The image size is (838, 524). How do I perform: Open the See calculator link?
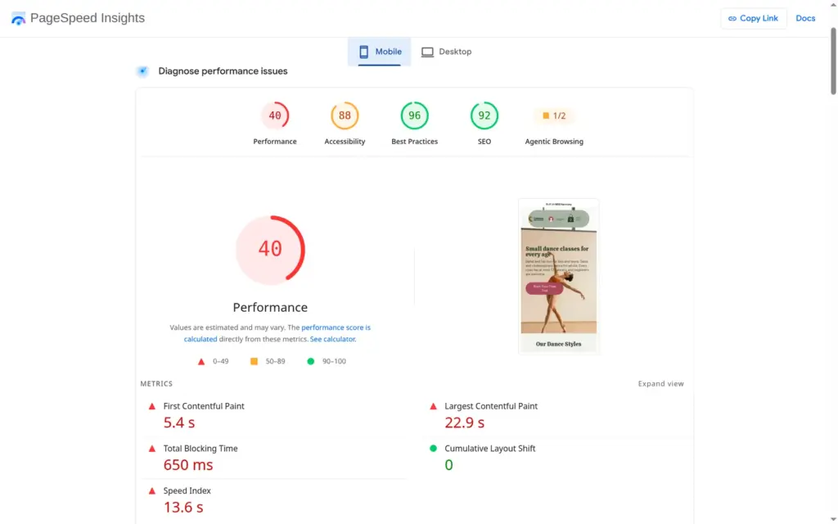pyautogui.click(x=332, y=339)
